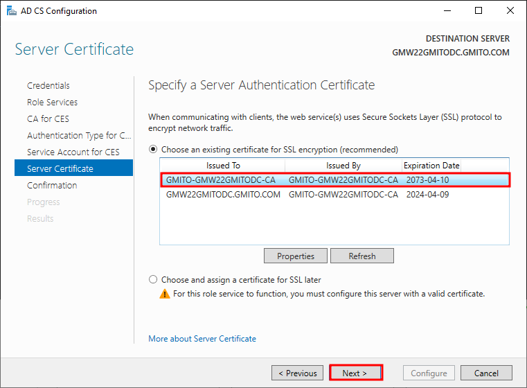Screen dimensions: 527x388
Task: Close the AD CS Configuration window
Action: coord(510,11)
